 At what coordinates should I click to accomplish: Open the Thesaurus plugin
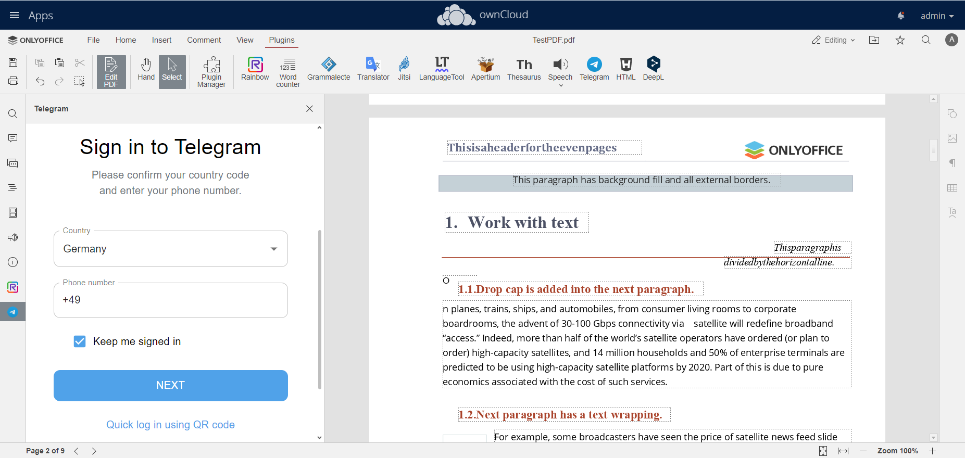pyautogui.click(x=524, y=69)
